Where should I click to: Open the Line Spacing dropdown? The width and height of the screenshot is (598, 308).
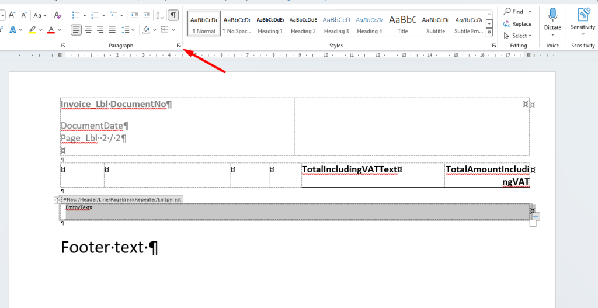pyautogui.click(x=127, y=29)
